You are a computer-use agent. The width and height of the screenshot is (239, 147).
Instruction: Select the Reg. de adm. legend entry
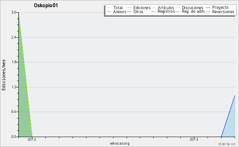tap(190, 12)
